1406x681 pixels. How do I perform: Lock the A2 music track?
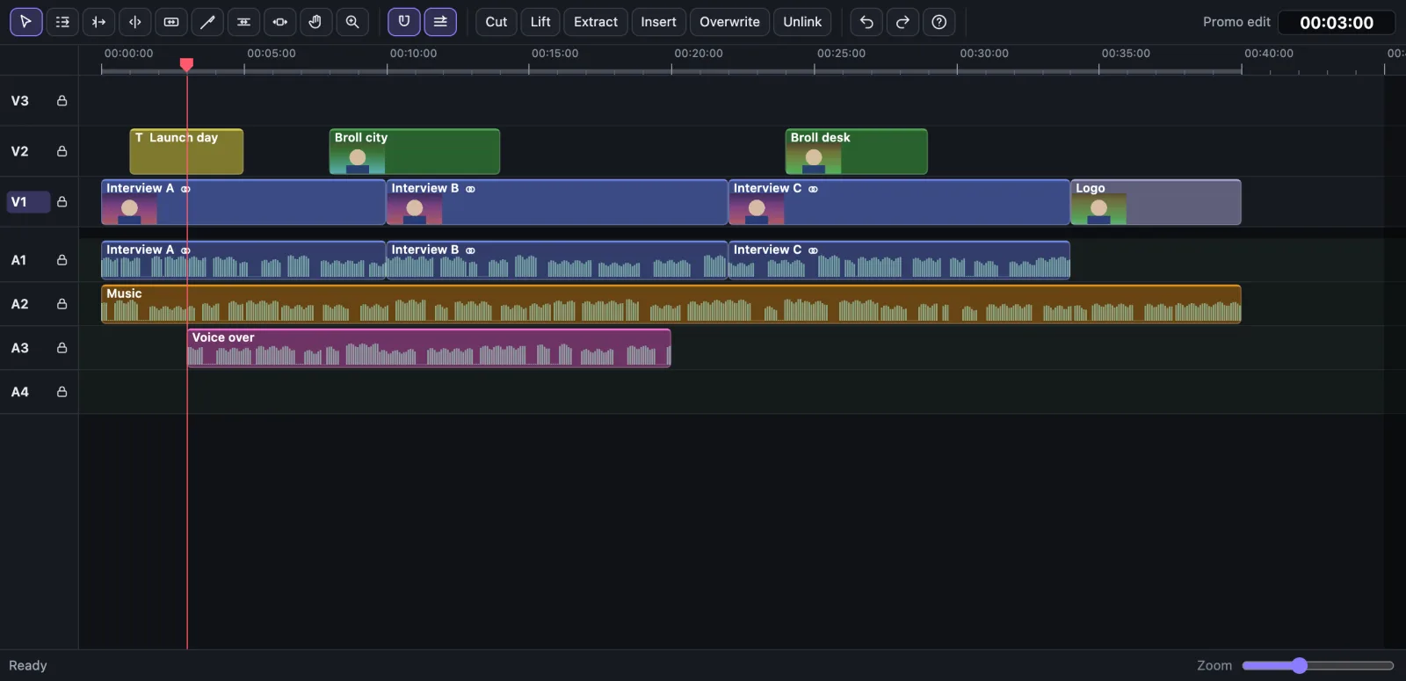click(x=62, y=304)
